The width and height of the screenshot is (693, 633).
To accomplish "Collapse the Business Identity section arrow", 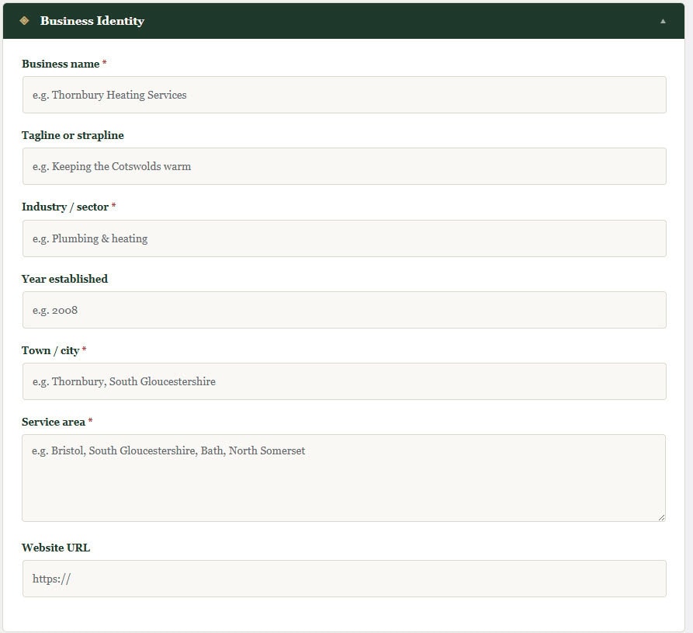I will 663,21.
